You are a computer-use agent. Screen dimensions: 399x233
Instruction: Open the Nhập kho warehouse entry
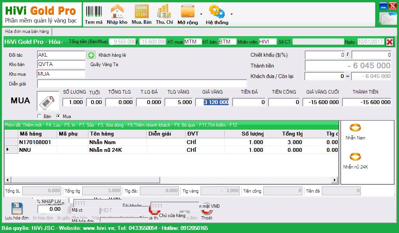coord(117,15)
